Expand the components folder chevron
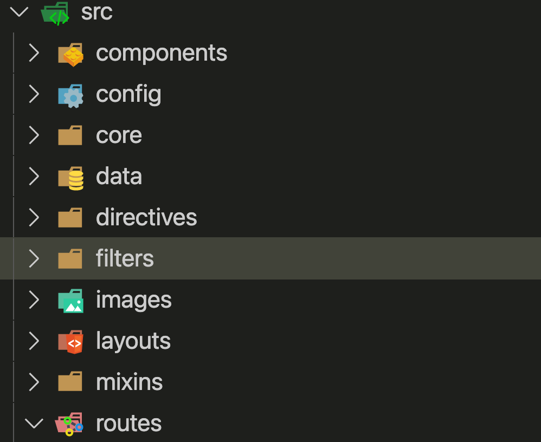 (34, 53)
